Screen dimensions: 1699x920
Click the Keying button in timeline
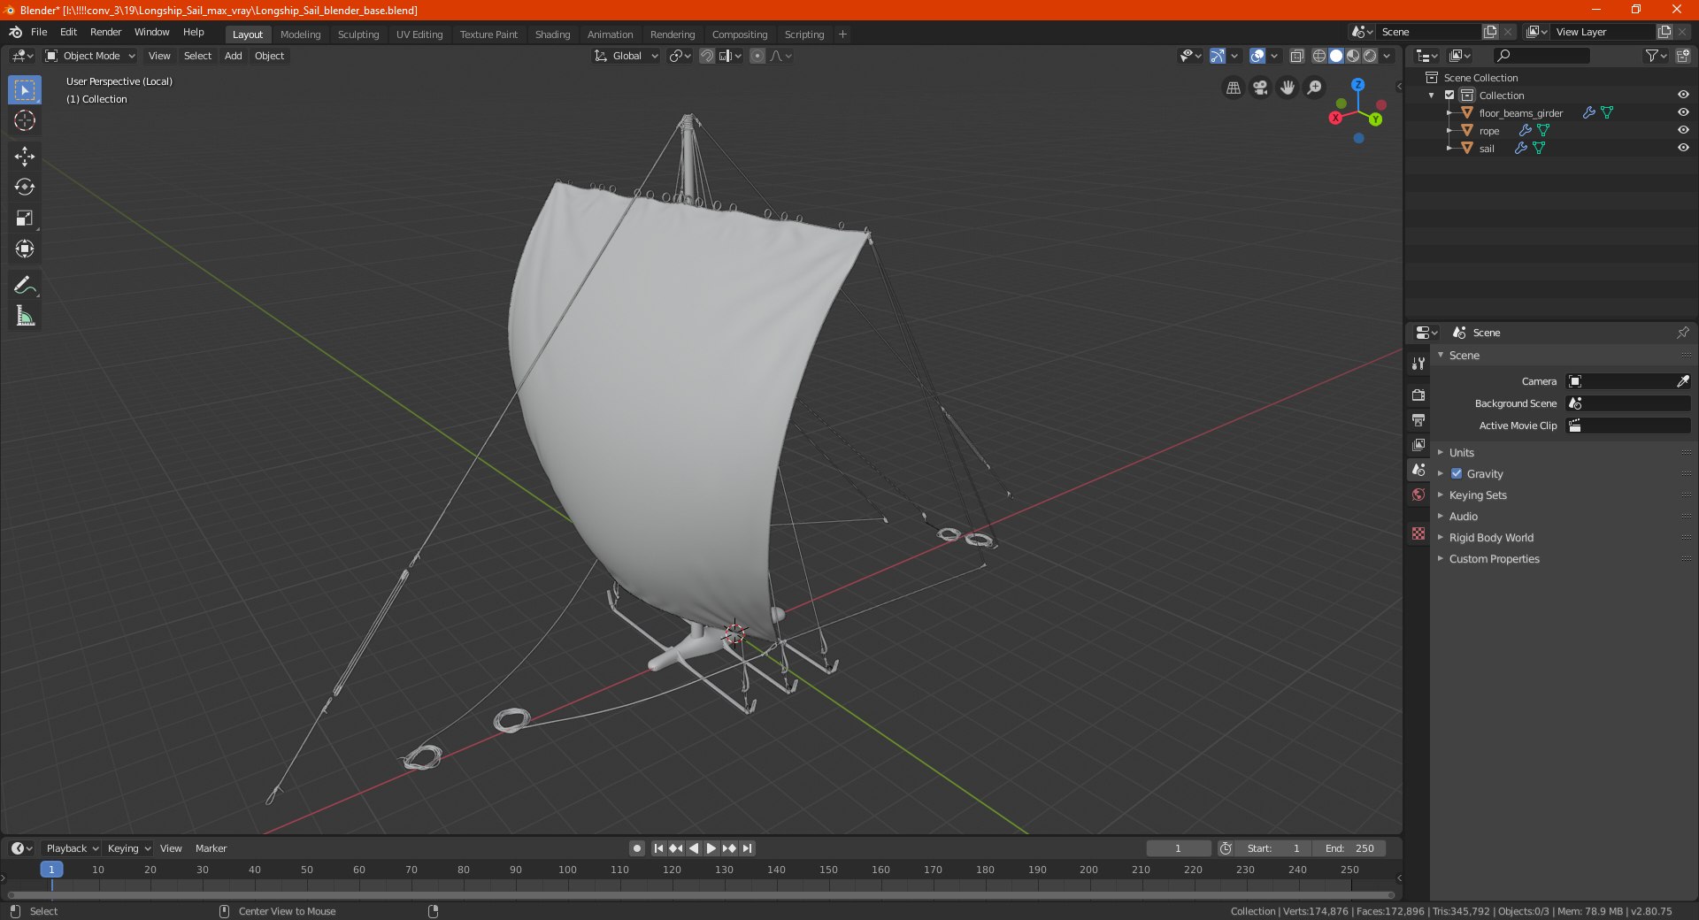tap(128, 848)
